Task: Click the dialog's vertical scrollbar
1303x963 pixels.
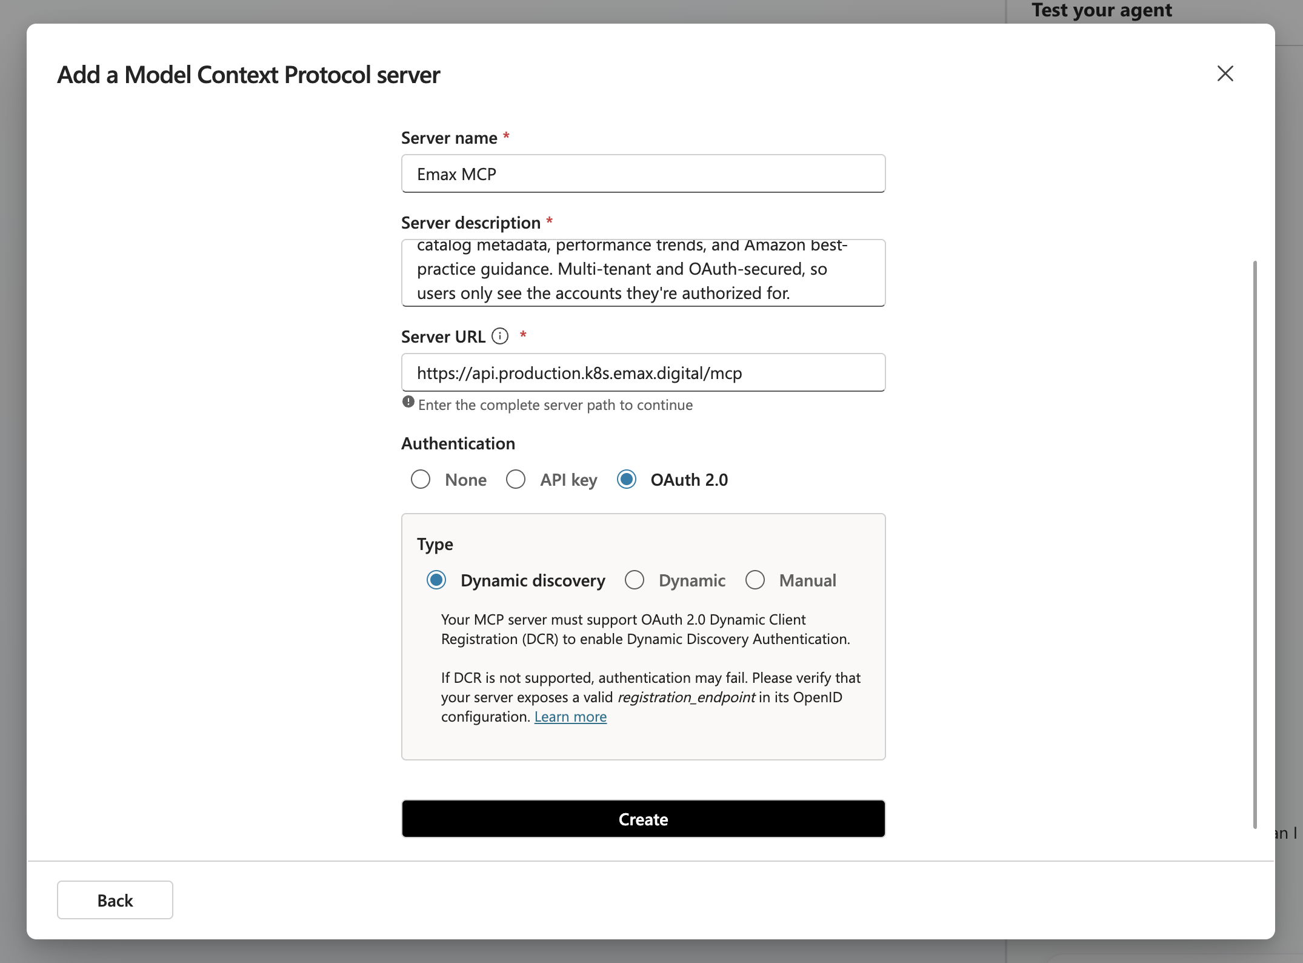Action: pyautogui.click(x=1255, y=544)
